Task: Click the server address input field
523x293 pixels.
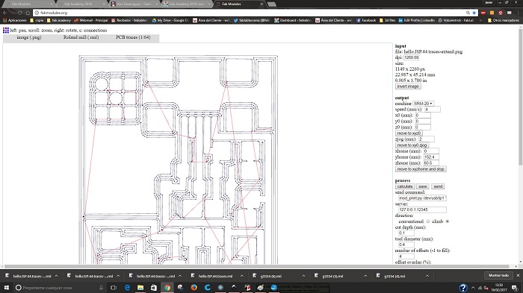Action: (x=422, y=209)
